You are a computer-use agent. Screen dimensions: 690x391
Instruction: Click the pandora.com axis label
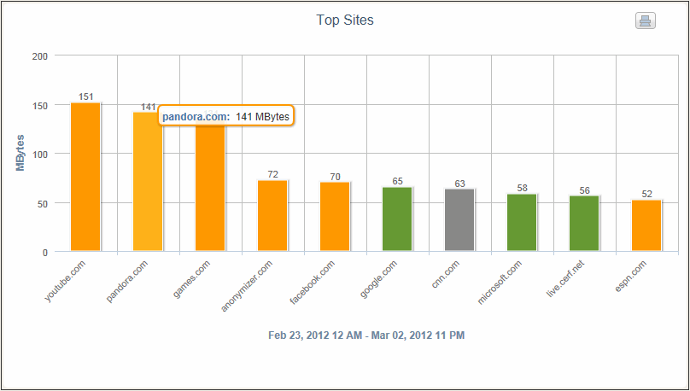click(127, 281)
